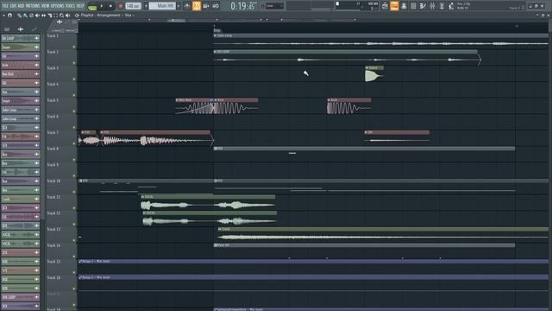Viewport: 552px width, 311px height.
Task: Mute Track 5 with its green dot
Action: point(74,111)
